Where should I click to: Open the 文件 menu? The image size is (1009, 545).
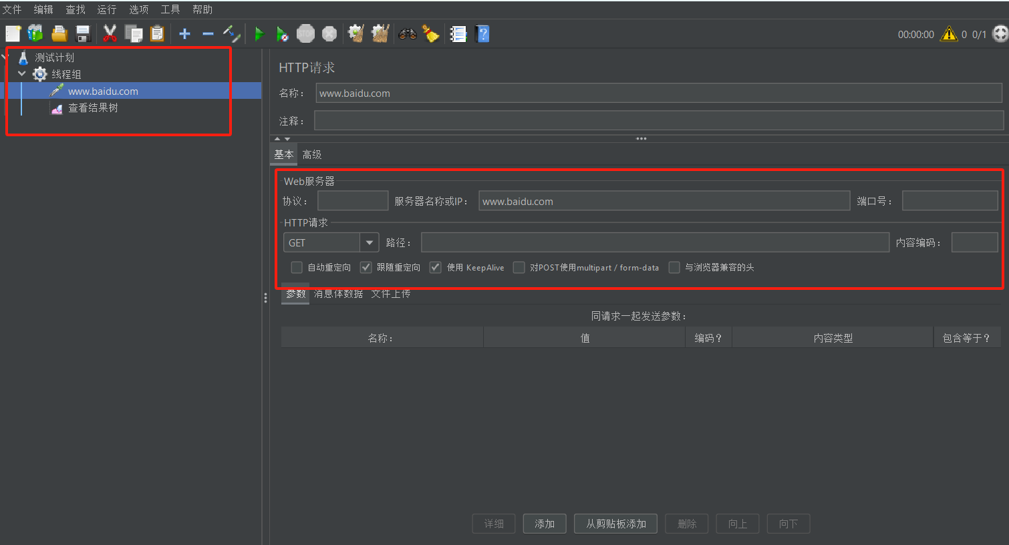[x=12, y=9]
